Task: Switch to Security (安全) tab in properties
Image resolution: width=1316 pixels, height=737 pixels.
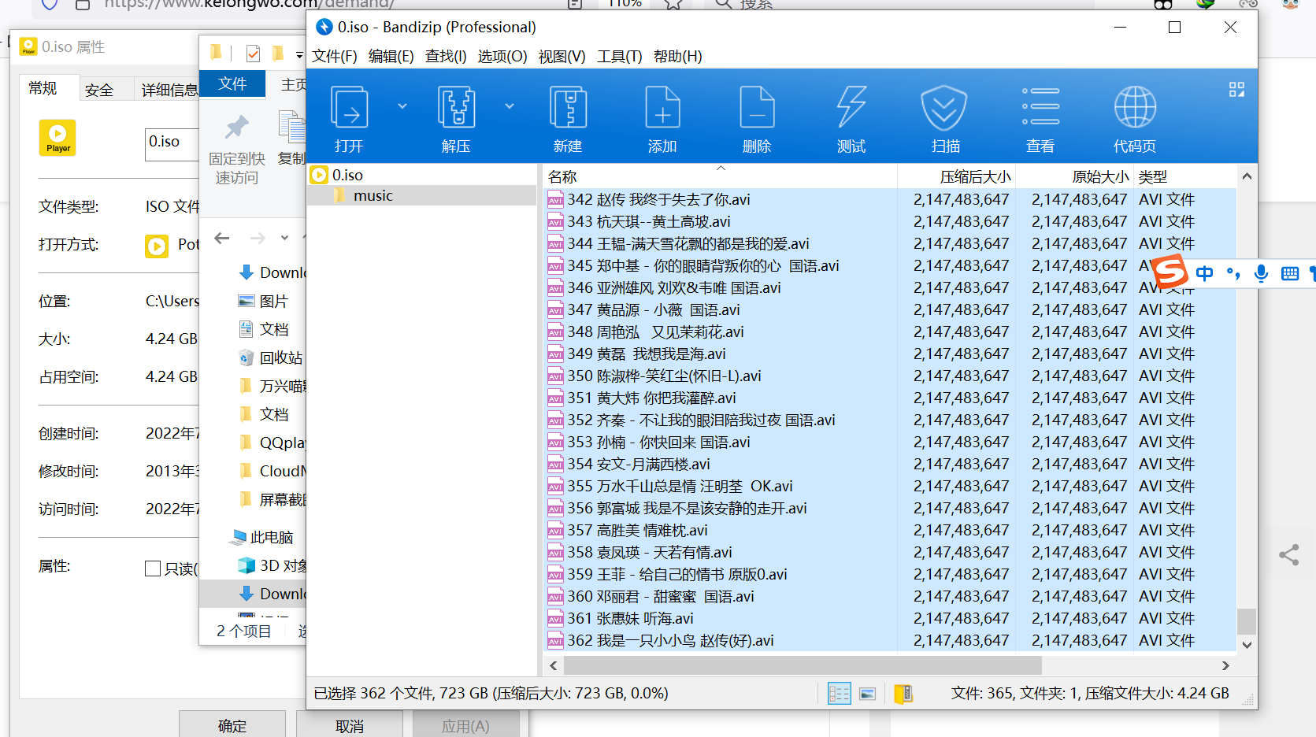Action: click(x=99, y=90)
